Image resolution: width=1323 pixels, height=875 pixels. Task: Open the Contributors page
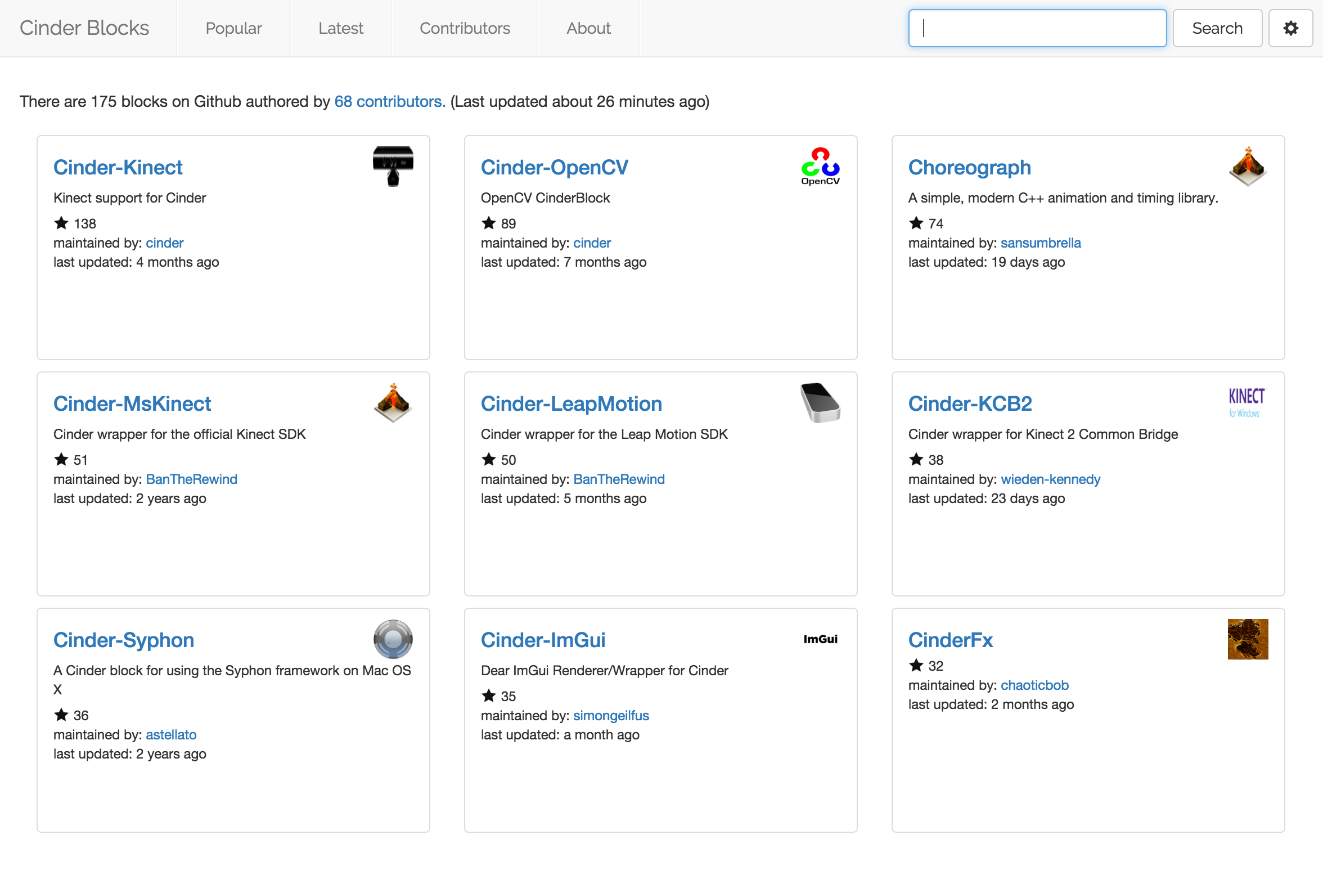(465, 28)
